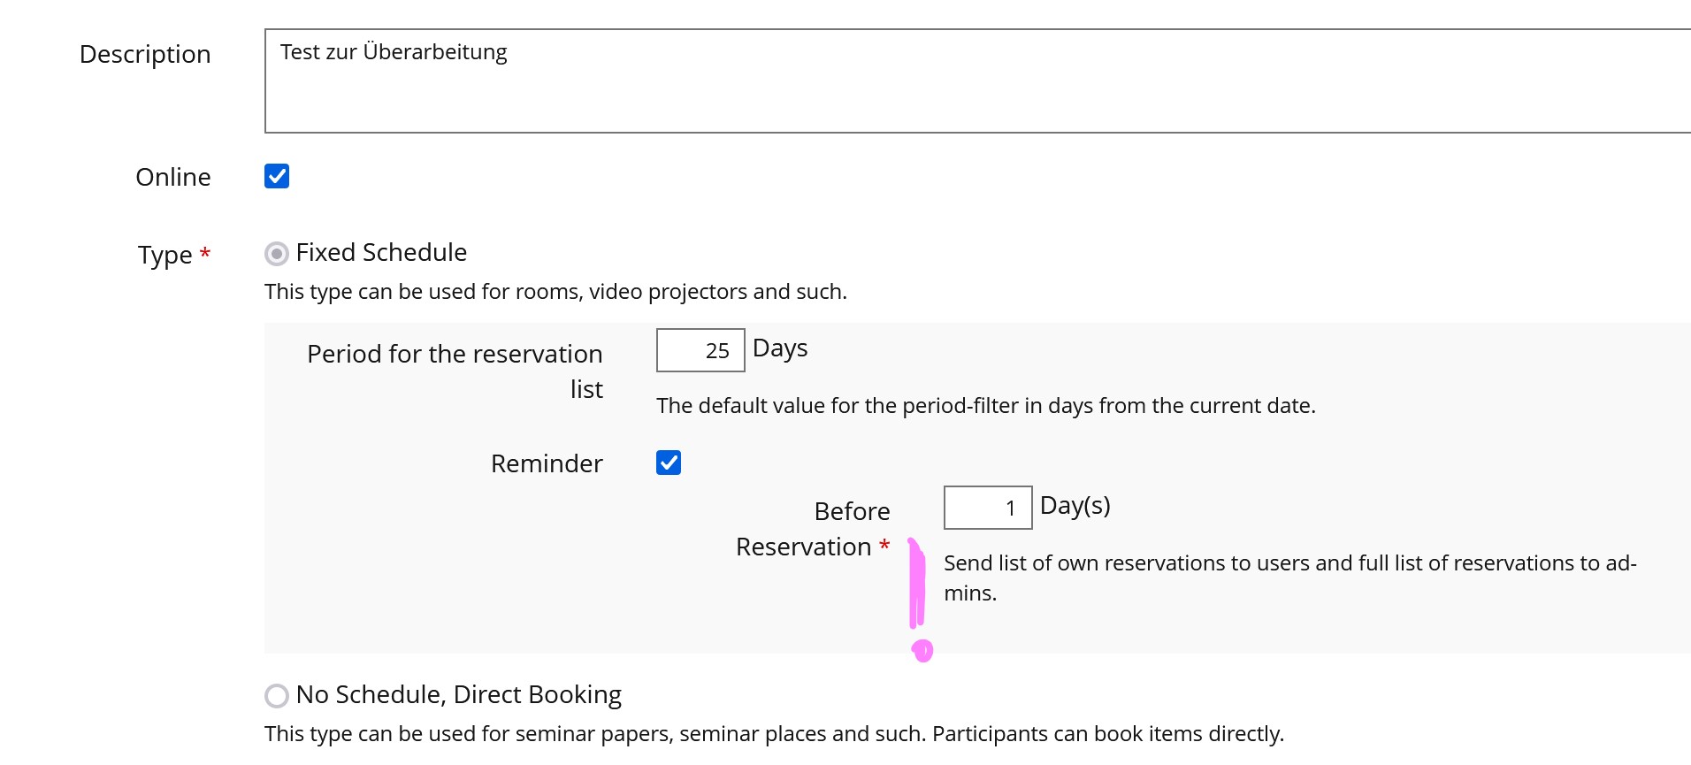Click the "Period for the reservation list" label
1691x765 pixels.
coord(455,355)
